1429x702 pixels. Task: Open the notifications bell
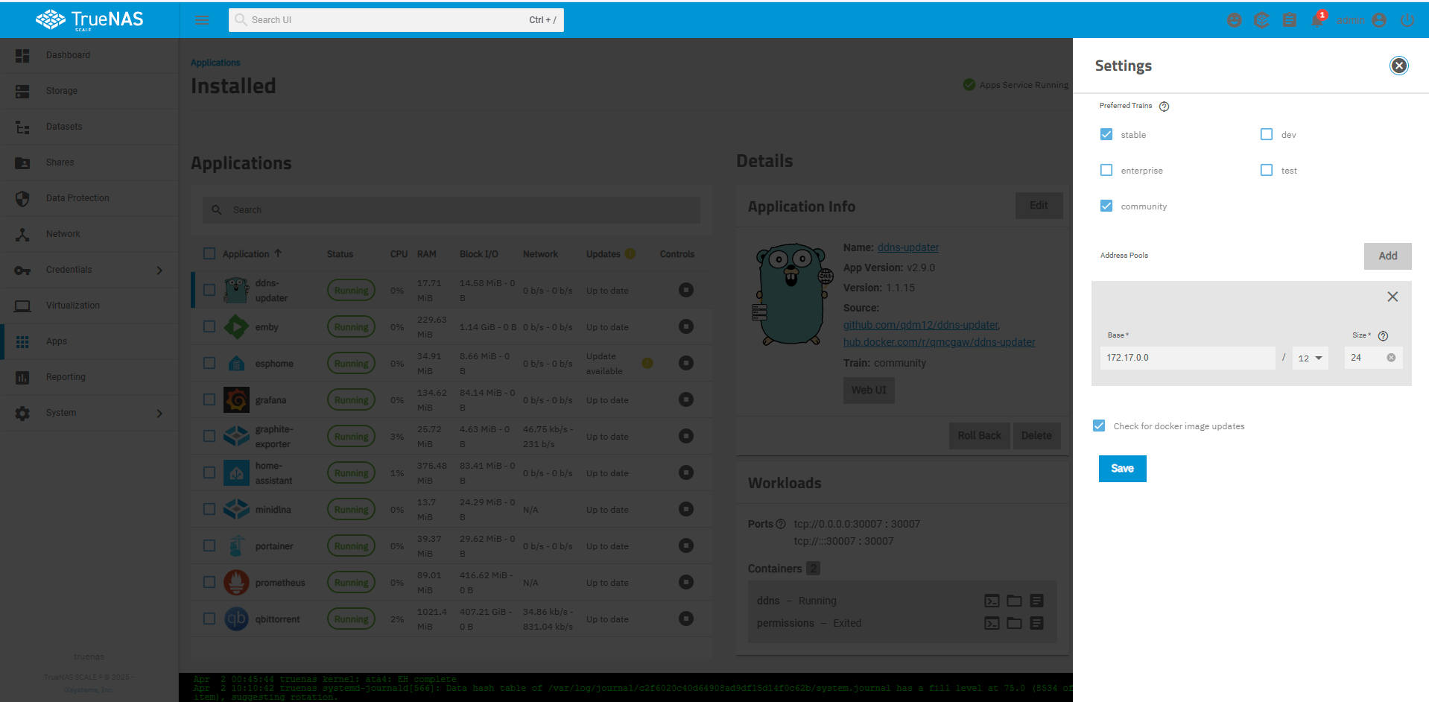1317,20
